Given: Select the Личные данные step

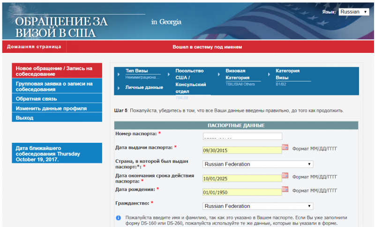Looking at the screenshot, I should pyautogui.click(x=144, y=88).
